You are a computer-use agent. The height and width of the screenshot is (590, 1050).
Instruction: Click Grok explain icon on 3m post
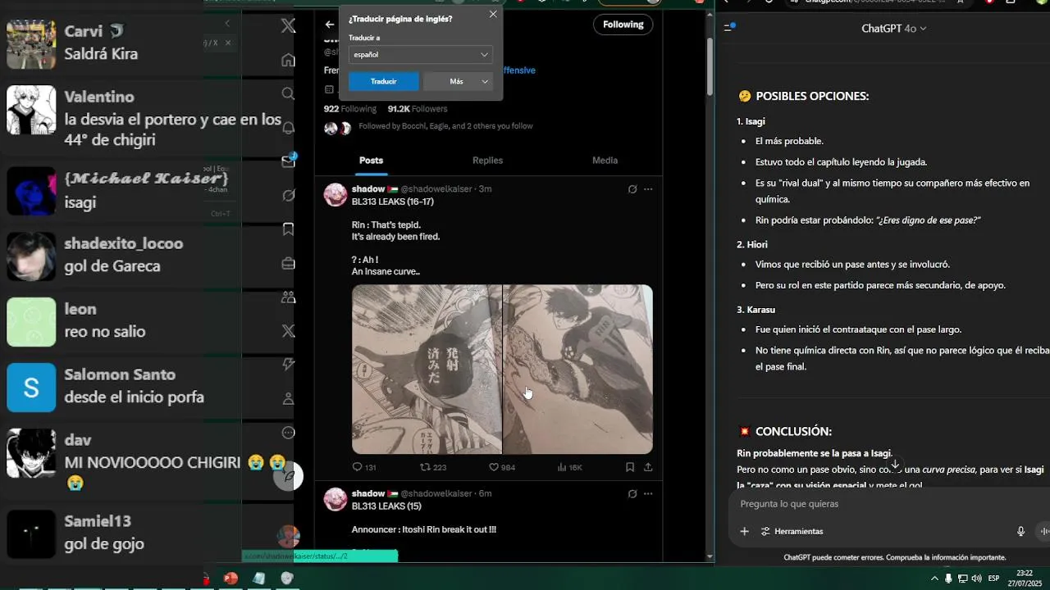pos(632,189)
